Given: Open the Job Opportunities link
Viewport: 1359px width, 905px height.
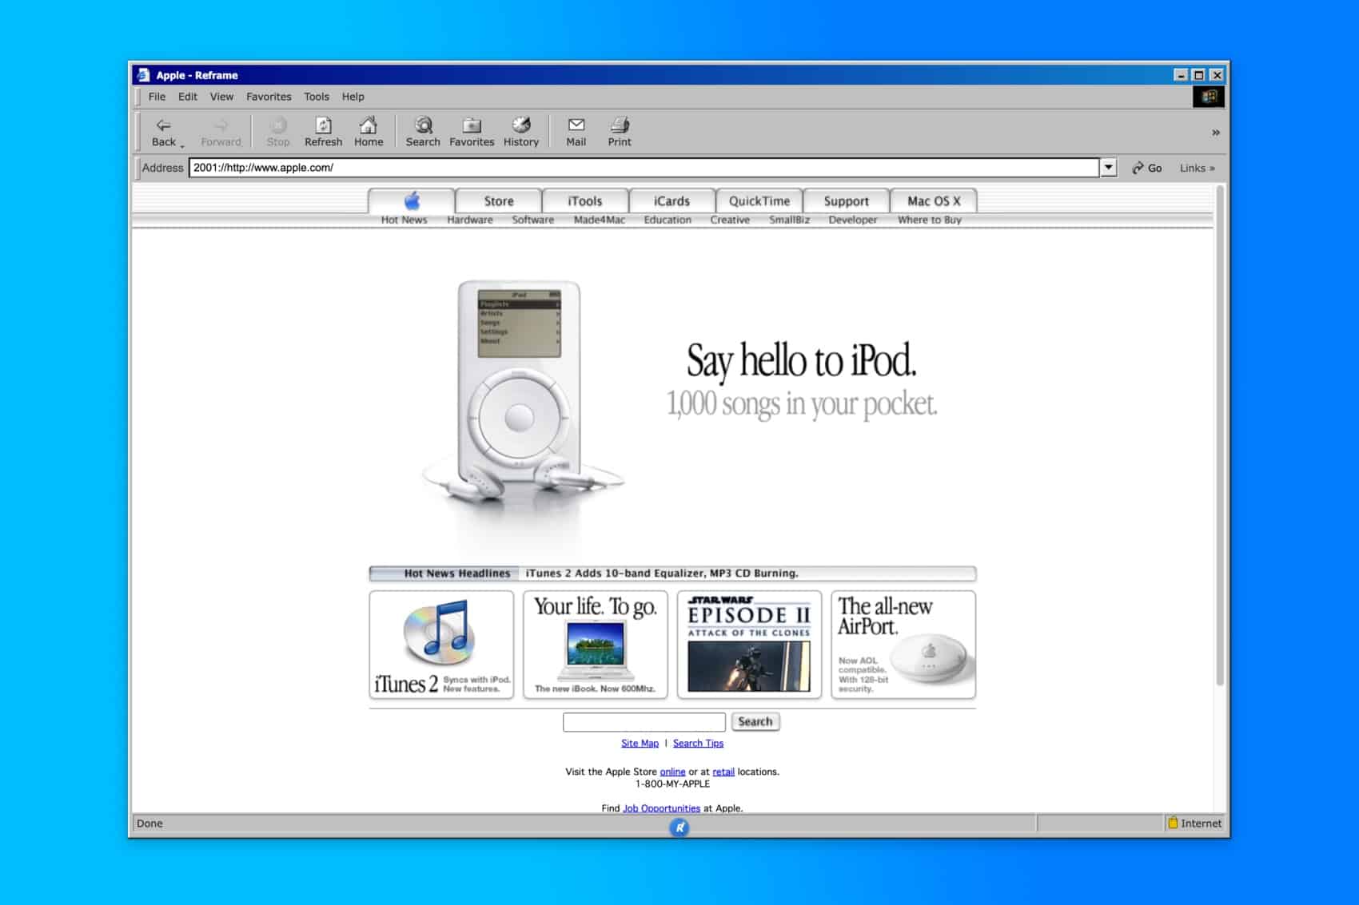Looking at the screenshot, I should (661, 808).
